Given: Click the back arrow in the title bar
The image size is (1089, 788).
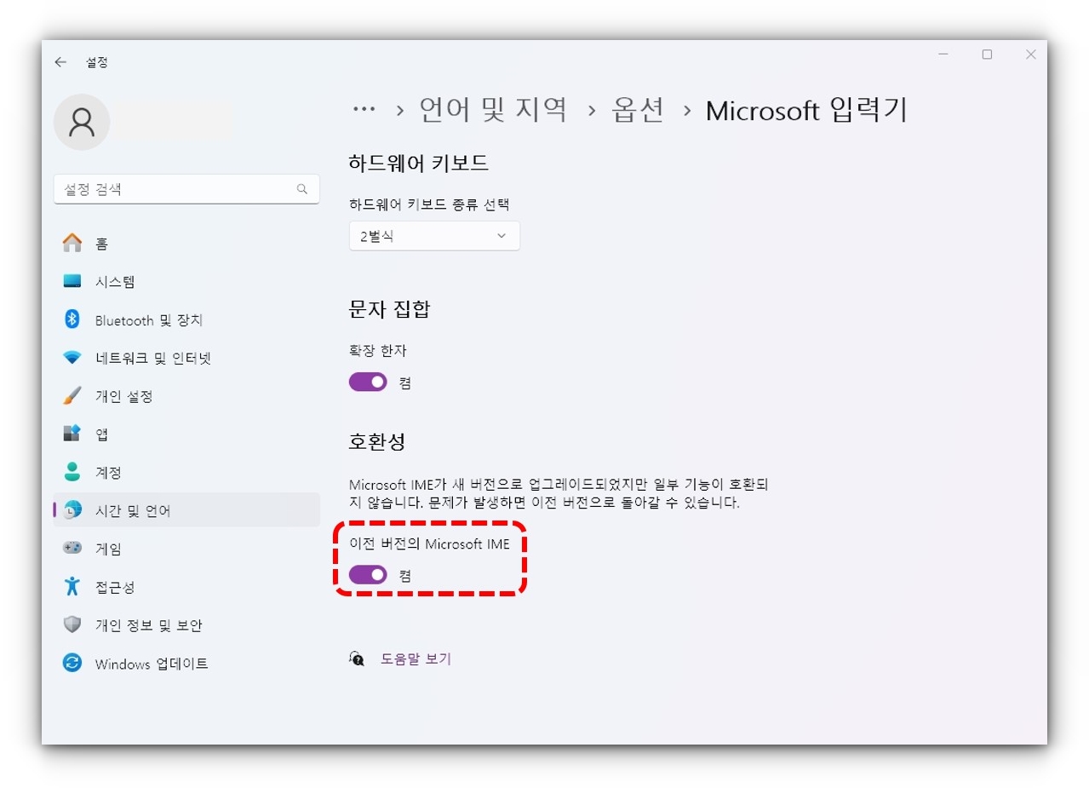Looking at the screenshot, I should [x=60, y=62].
